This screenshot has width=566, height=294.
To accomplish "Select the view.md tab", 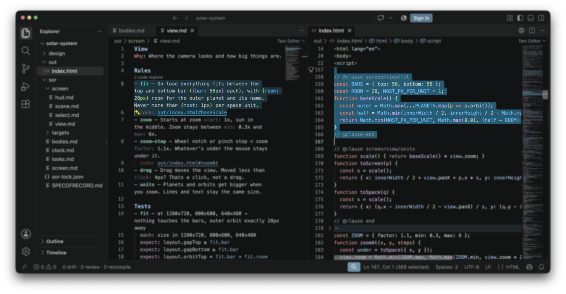I will 177,31.
